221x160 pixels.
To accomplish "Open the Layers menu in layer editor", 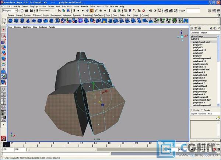I will [x=194, y=114].
